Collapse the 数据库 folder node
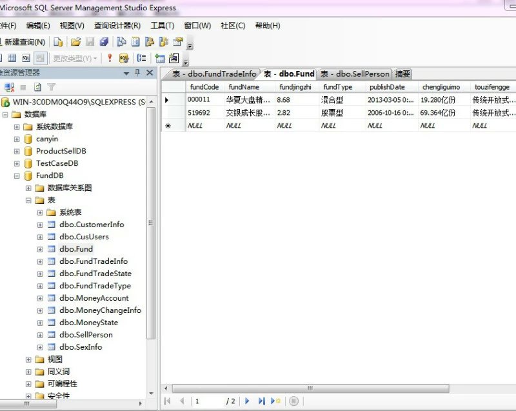 (x=5, y=114)
